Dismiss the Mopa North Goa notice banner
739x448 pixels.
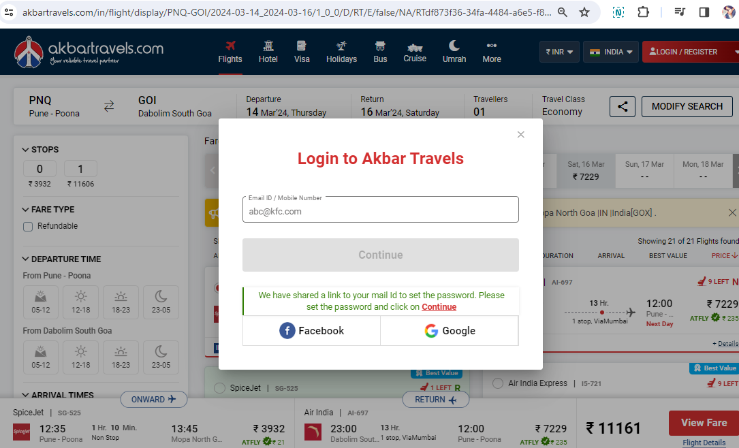pyautogui.click(x=732, y=213)
